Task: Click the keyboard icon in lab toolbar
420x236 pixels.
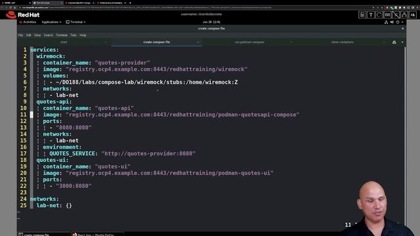Action: pyautogui.click(x=387, y=15)
